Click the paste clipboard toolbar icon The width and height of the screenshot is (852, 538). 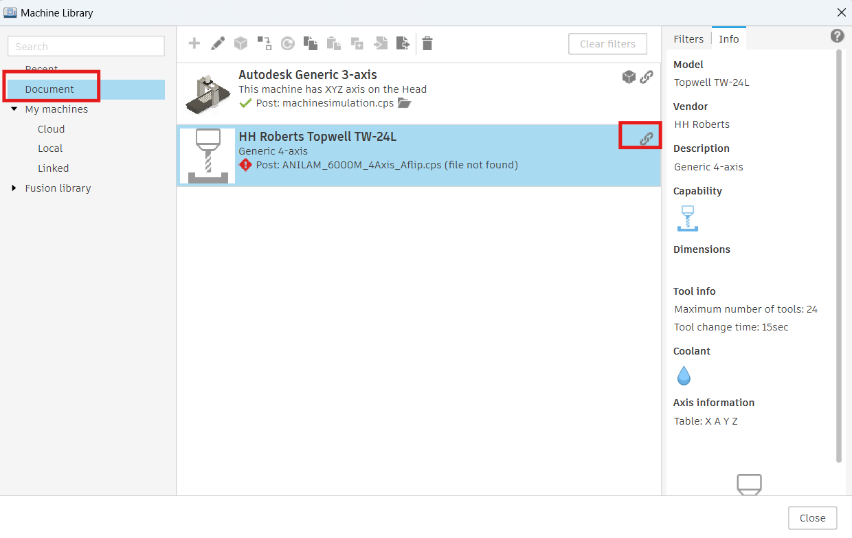334,43
